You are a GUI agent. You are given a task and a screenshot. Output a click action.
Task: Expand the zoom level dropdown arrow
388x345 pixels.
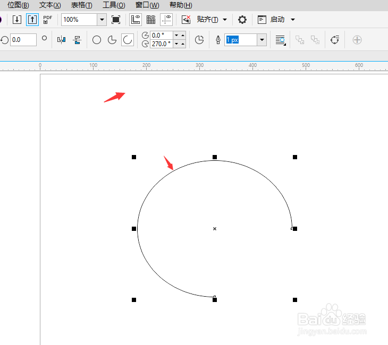click(x=102, y=20)
